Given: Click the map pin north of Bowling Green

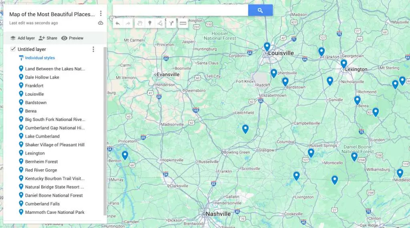Looking at the screenshot, I should 245,129.
